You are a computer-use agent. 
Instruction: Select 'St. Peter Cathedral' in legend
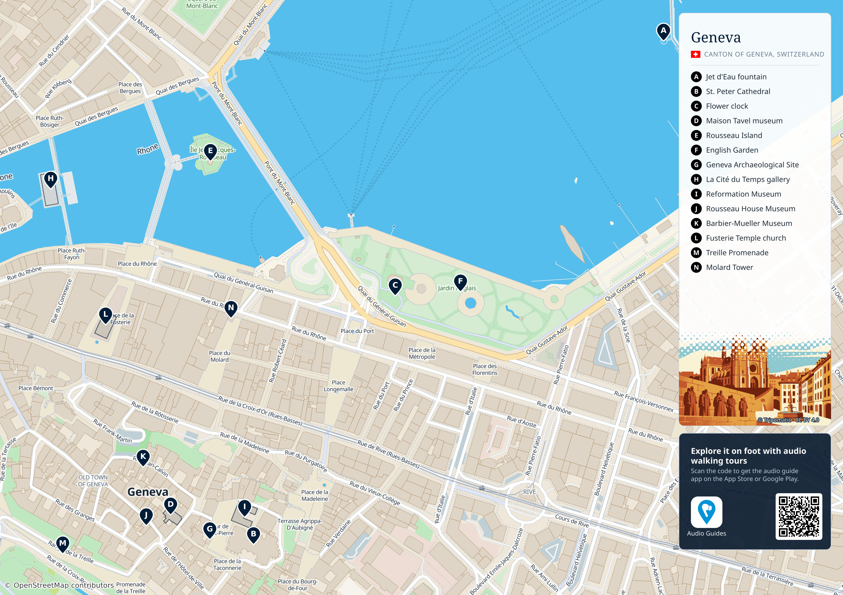738,91
